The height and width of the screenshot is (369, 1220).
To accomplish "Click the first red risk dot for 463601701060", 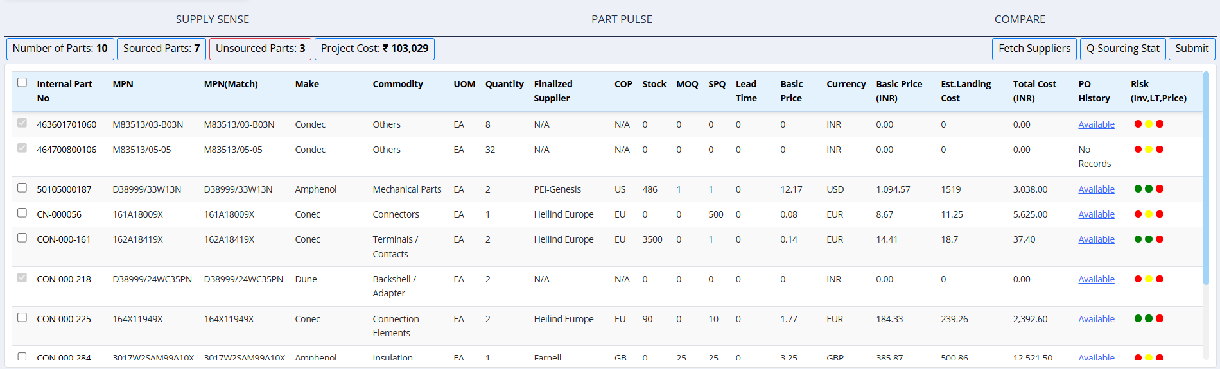I will [x=1138, y=124].
